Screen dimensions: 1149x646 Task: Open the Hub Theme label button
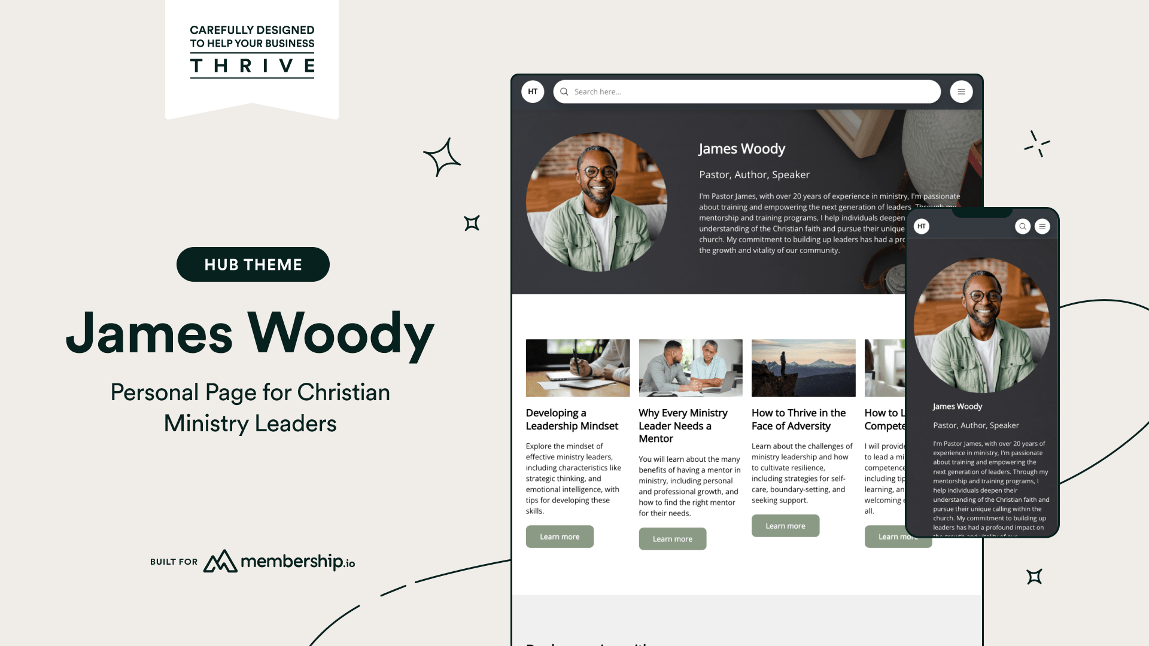tap(253, 264)
